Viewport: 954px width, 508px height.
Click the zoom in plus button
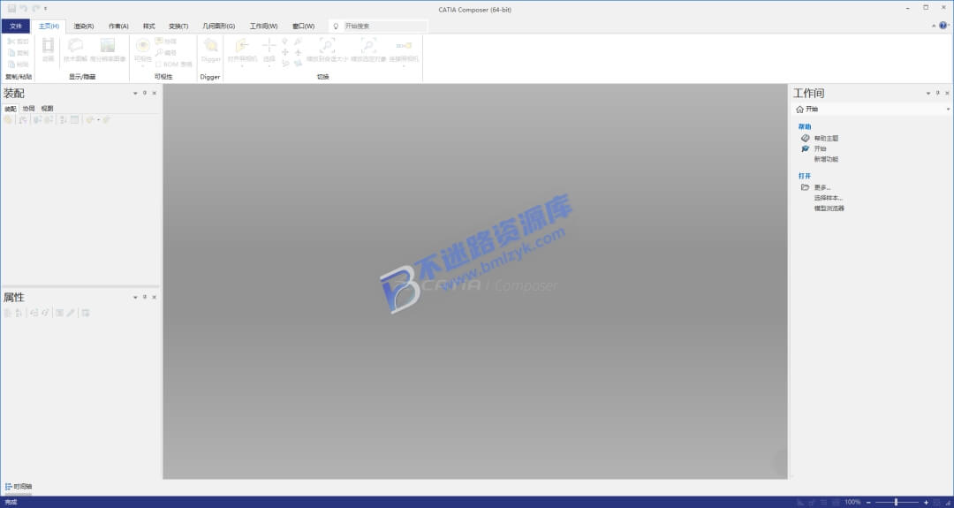pyautogui.click(x=926, y=503)
